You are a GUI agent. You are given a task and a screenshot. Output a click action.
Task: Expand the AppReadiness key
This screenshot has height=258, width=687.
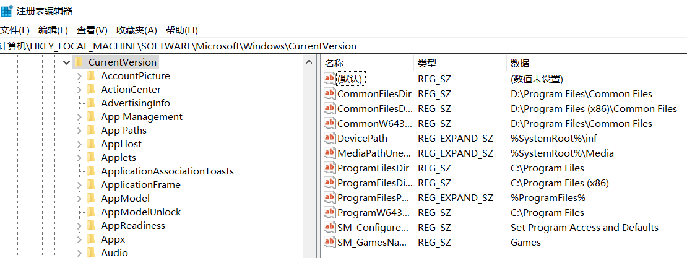[79, 226]
